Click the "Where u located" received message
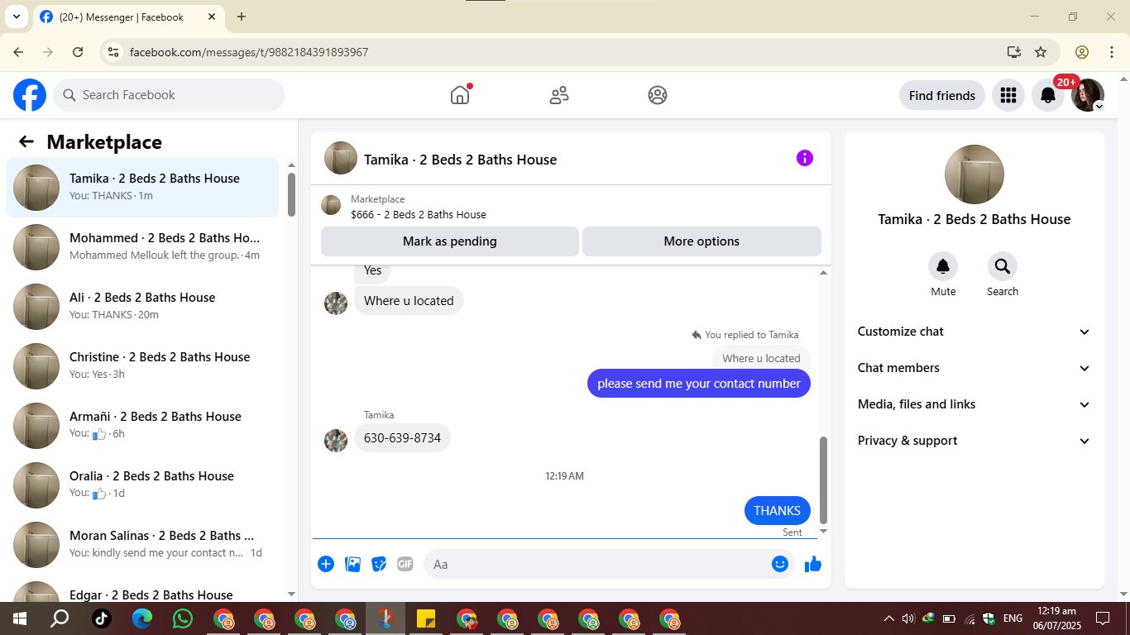This screenshot has height=635, width=1130. click(x=409, y=301)
